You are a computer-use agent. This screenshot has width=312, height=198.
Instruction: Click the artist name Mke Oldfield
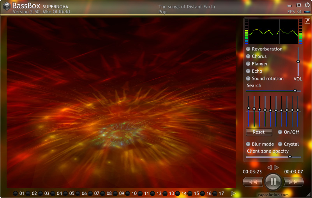click(x=56, y=12)
